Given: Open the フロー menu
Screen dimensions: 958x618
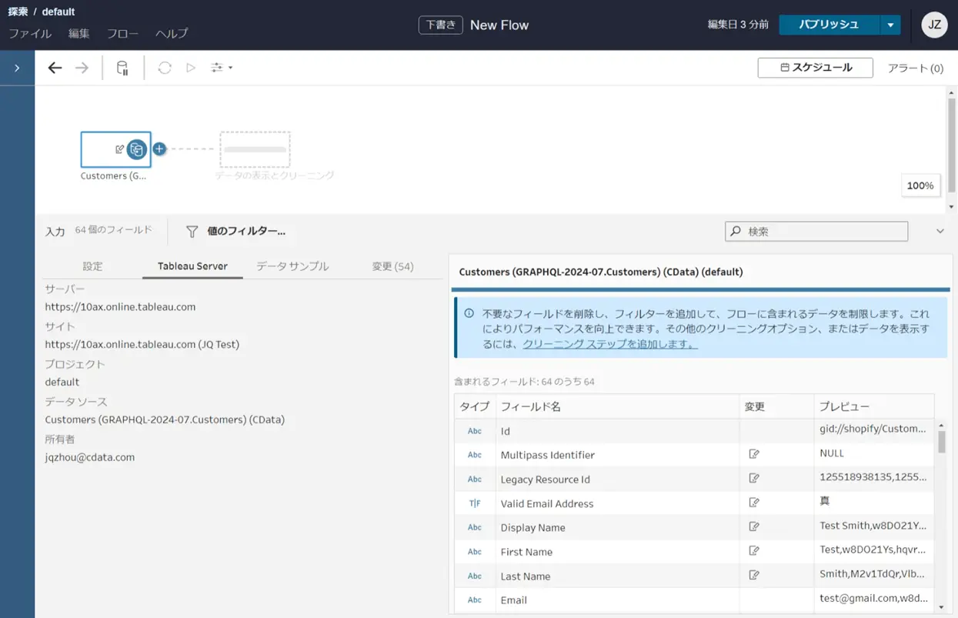Looking at the screenshot, I should point(122,34).
